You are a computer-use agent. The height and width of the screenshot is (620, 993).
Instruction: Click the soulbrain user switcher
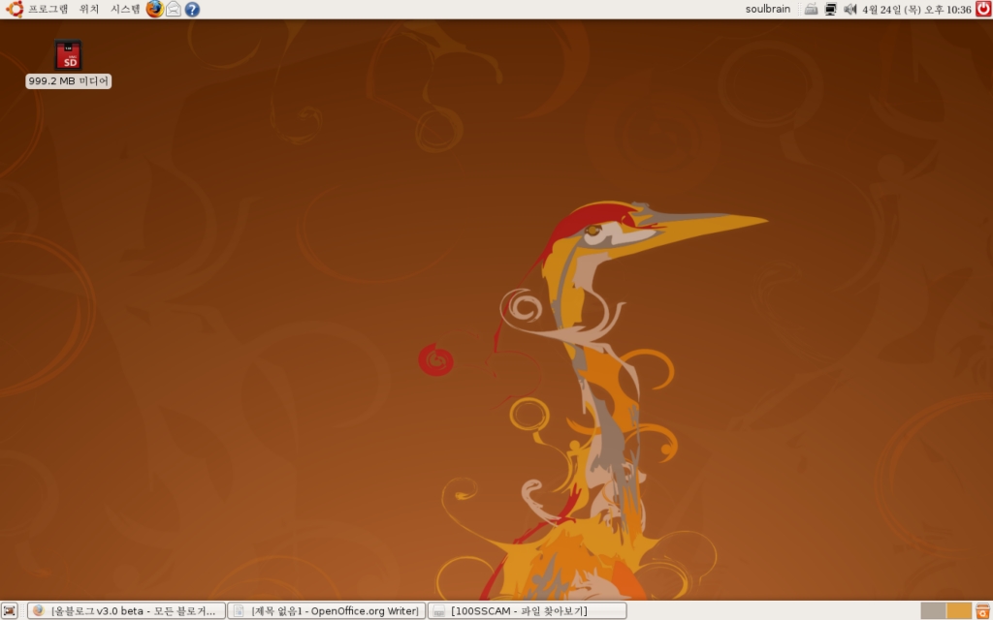[x=768, y=9]
